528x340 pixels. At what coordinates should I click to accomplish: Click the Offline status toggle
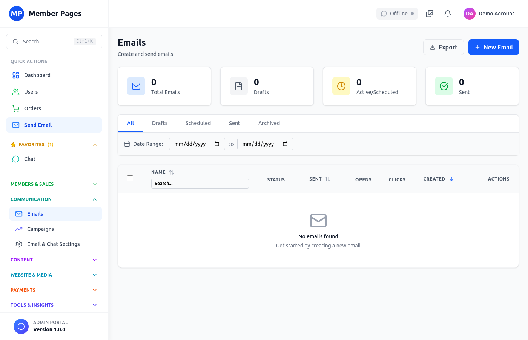pos(397,13)
